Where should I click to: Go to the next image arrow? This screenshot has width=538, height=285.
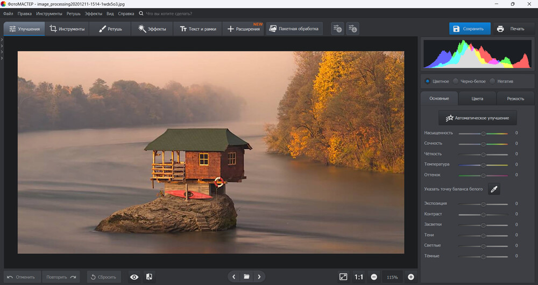point(259,277)
